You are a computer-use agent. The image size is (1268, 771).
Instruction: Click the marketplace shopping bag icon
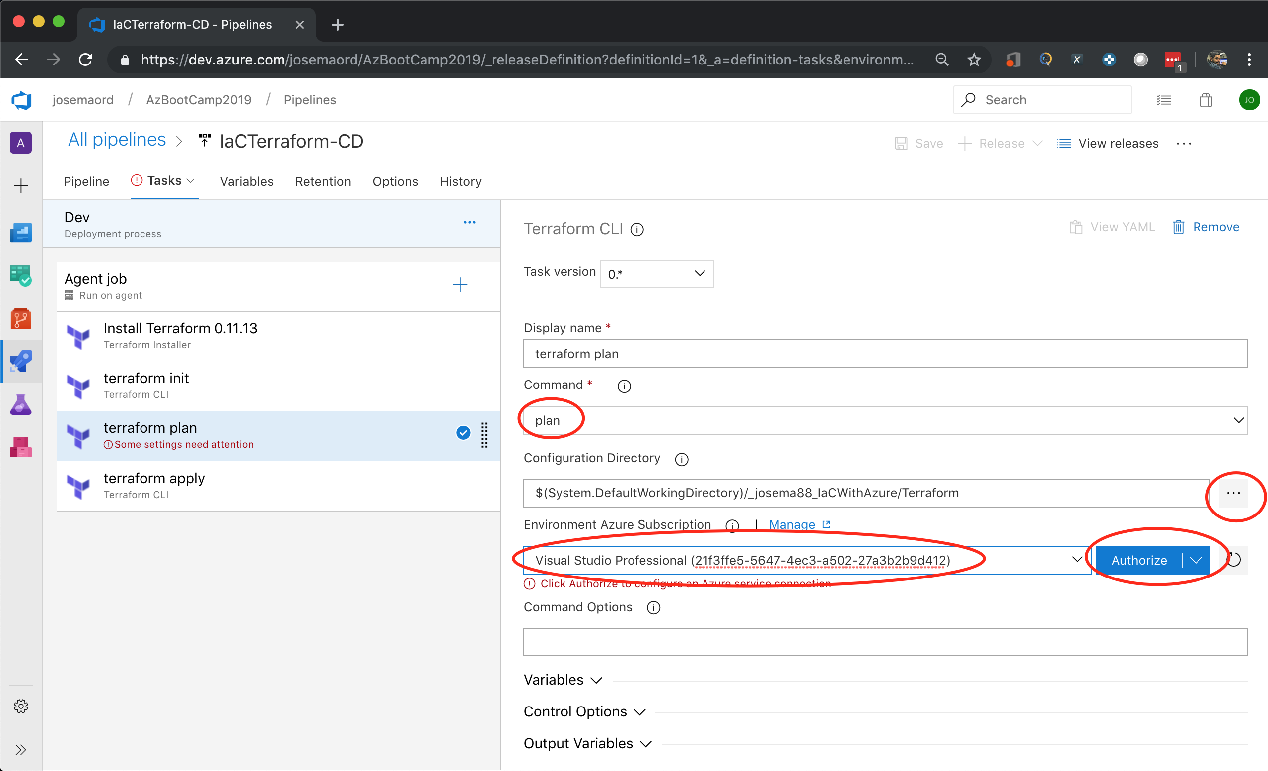click(1206, 100)
